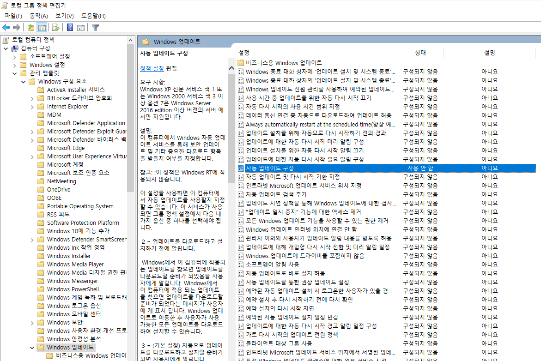Click the tree pane scrollbar up arrow
The height and width of the screenshot is (361, 541).
(130, 40)
